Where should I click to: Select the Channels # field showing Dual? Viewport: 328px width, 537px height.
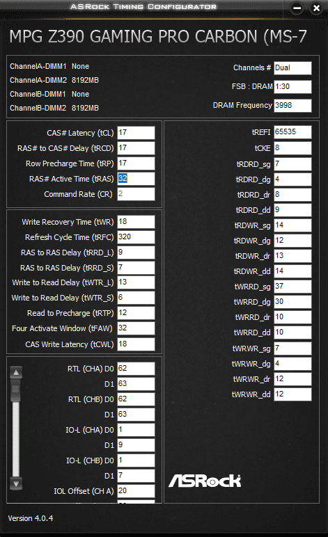click(x=292, y=67)
